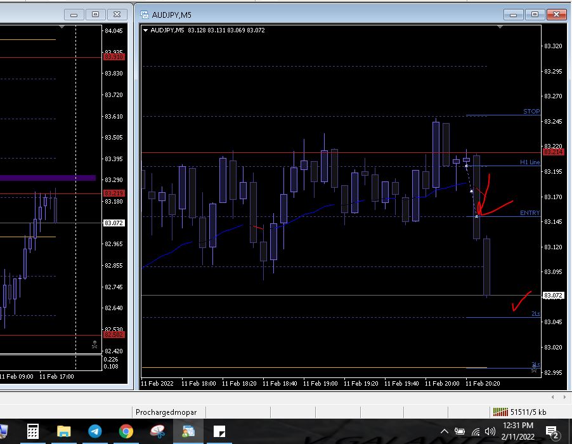Show hidden system tray icons
Screen dimensions: 572x444
tap(445, 431)
